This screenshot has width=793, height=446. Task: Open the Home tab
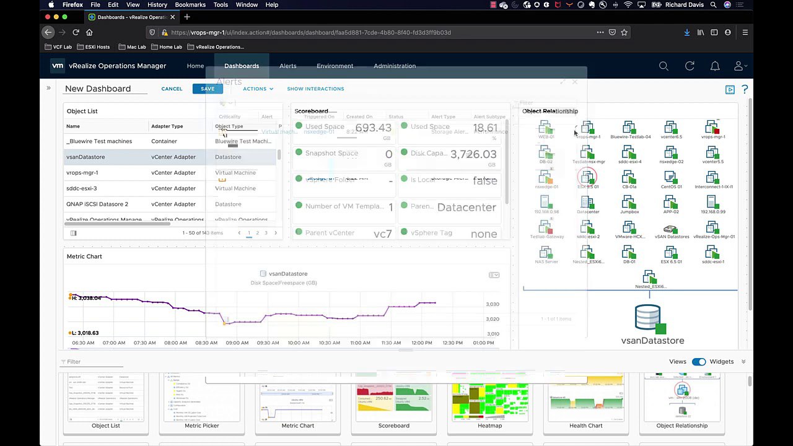[x=195, y=66]
